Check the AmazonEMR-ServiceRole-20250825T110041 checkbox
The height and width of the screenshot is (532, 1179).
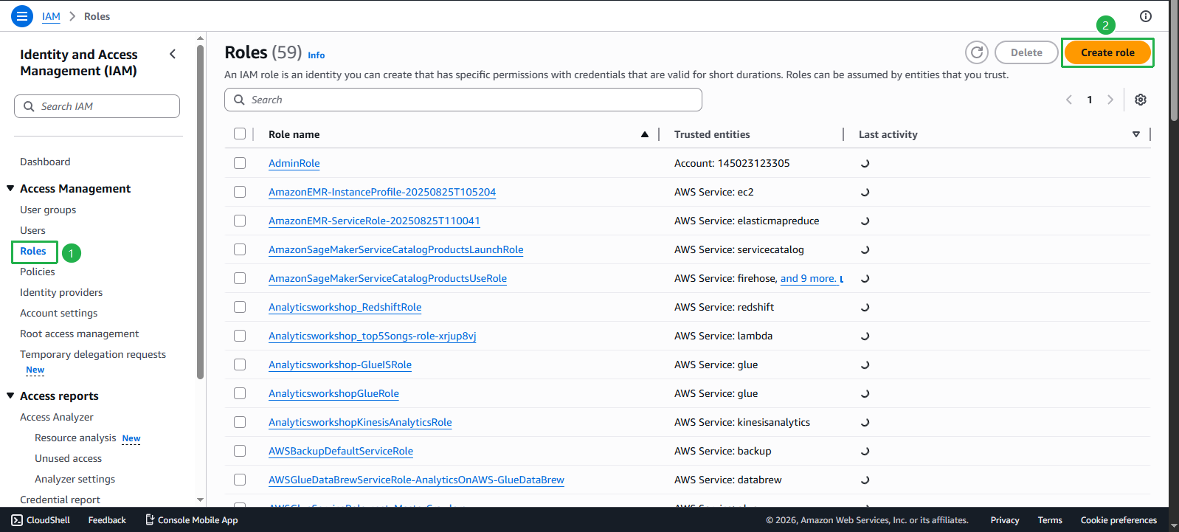coord(240,221)
